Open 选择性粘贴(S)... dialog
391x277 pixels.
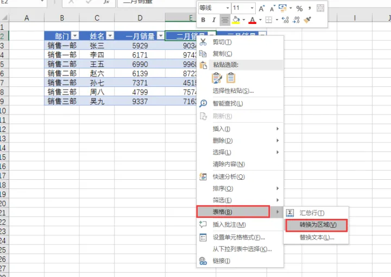click(240, 91)
